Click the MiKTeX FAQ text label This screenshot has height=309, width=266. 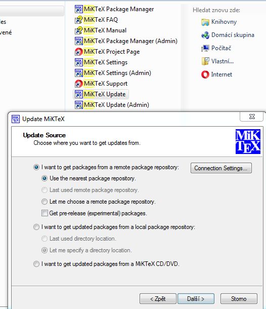point(101,20)
